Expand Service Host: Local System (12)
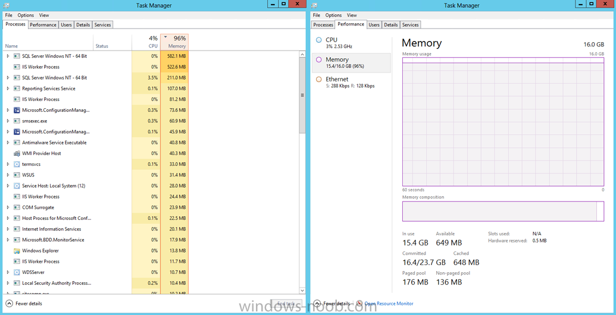The width and height of the screenshot is (616, 315). click(8, 186)
